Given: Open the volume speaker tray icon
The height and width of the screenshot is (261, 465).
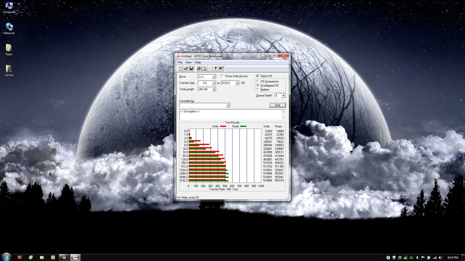Looking at the screenshot, I should (x=440, y=258).
